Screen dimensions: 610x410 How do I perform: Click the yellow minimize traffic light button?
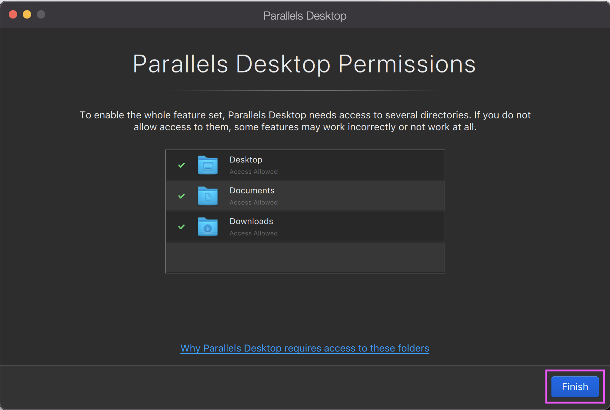(x=27, y=14)
